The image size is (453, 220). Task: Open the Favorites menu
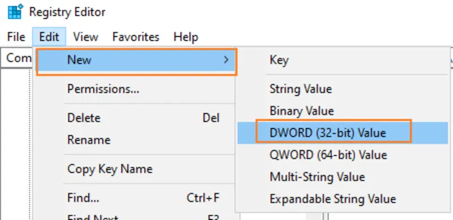click(136, 37)
